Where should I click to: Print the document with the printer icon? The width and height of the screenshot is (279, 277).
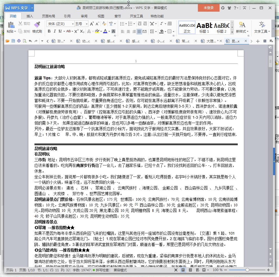(x=19, y=41)
